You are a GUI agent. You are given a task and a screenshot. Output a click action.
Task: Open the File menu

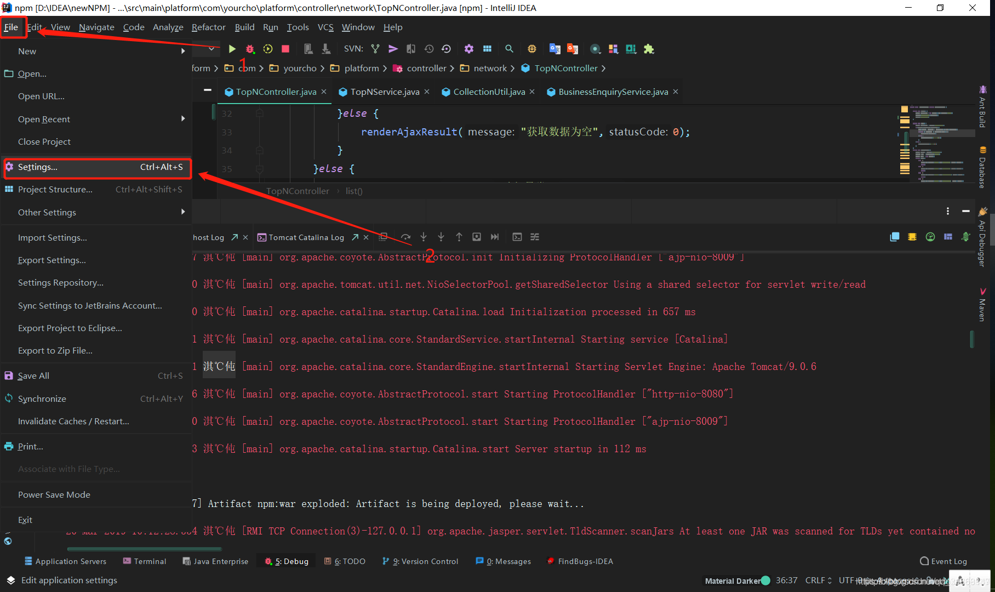coord(11,27)
